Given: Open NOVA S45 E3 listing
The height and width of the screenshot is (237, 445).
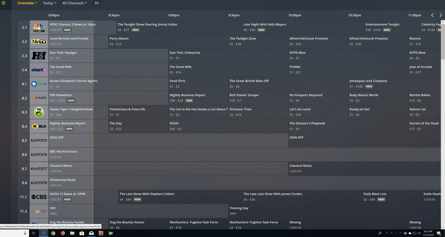Looking at the screenshot, I should click(228, 126).
